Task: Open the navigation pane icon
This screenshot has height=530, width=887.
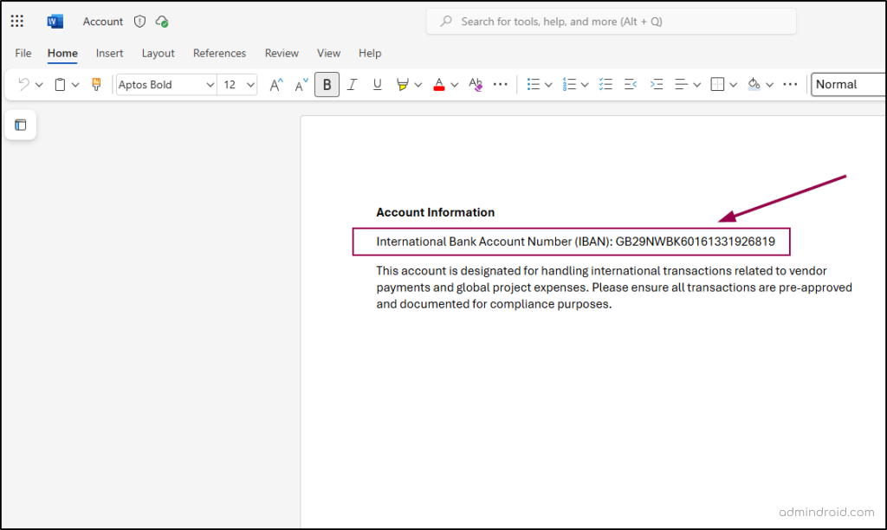Action: point(21,125)
